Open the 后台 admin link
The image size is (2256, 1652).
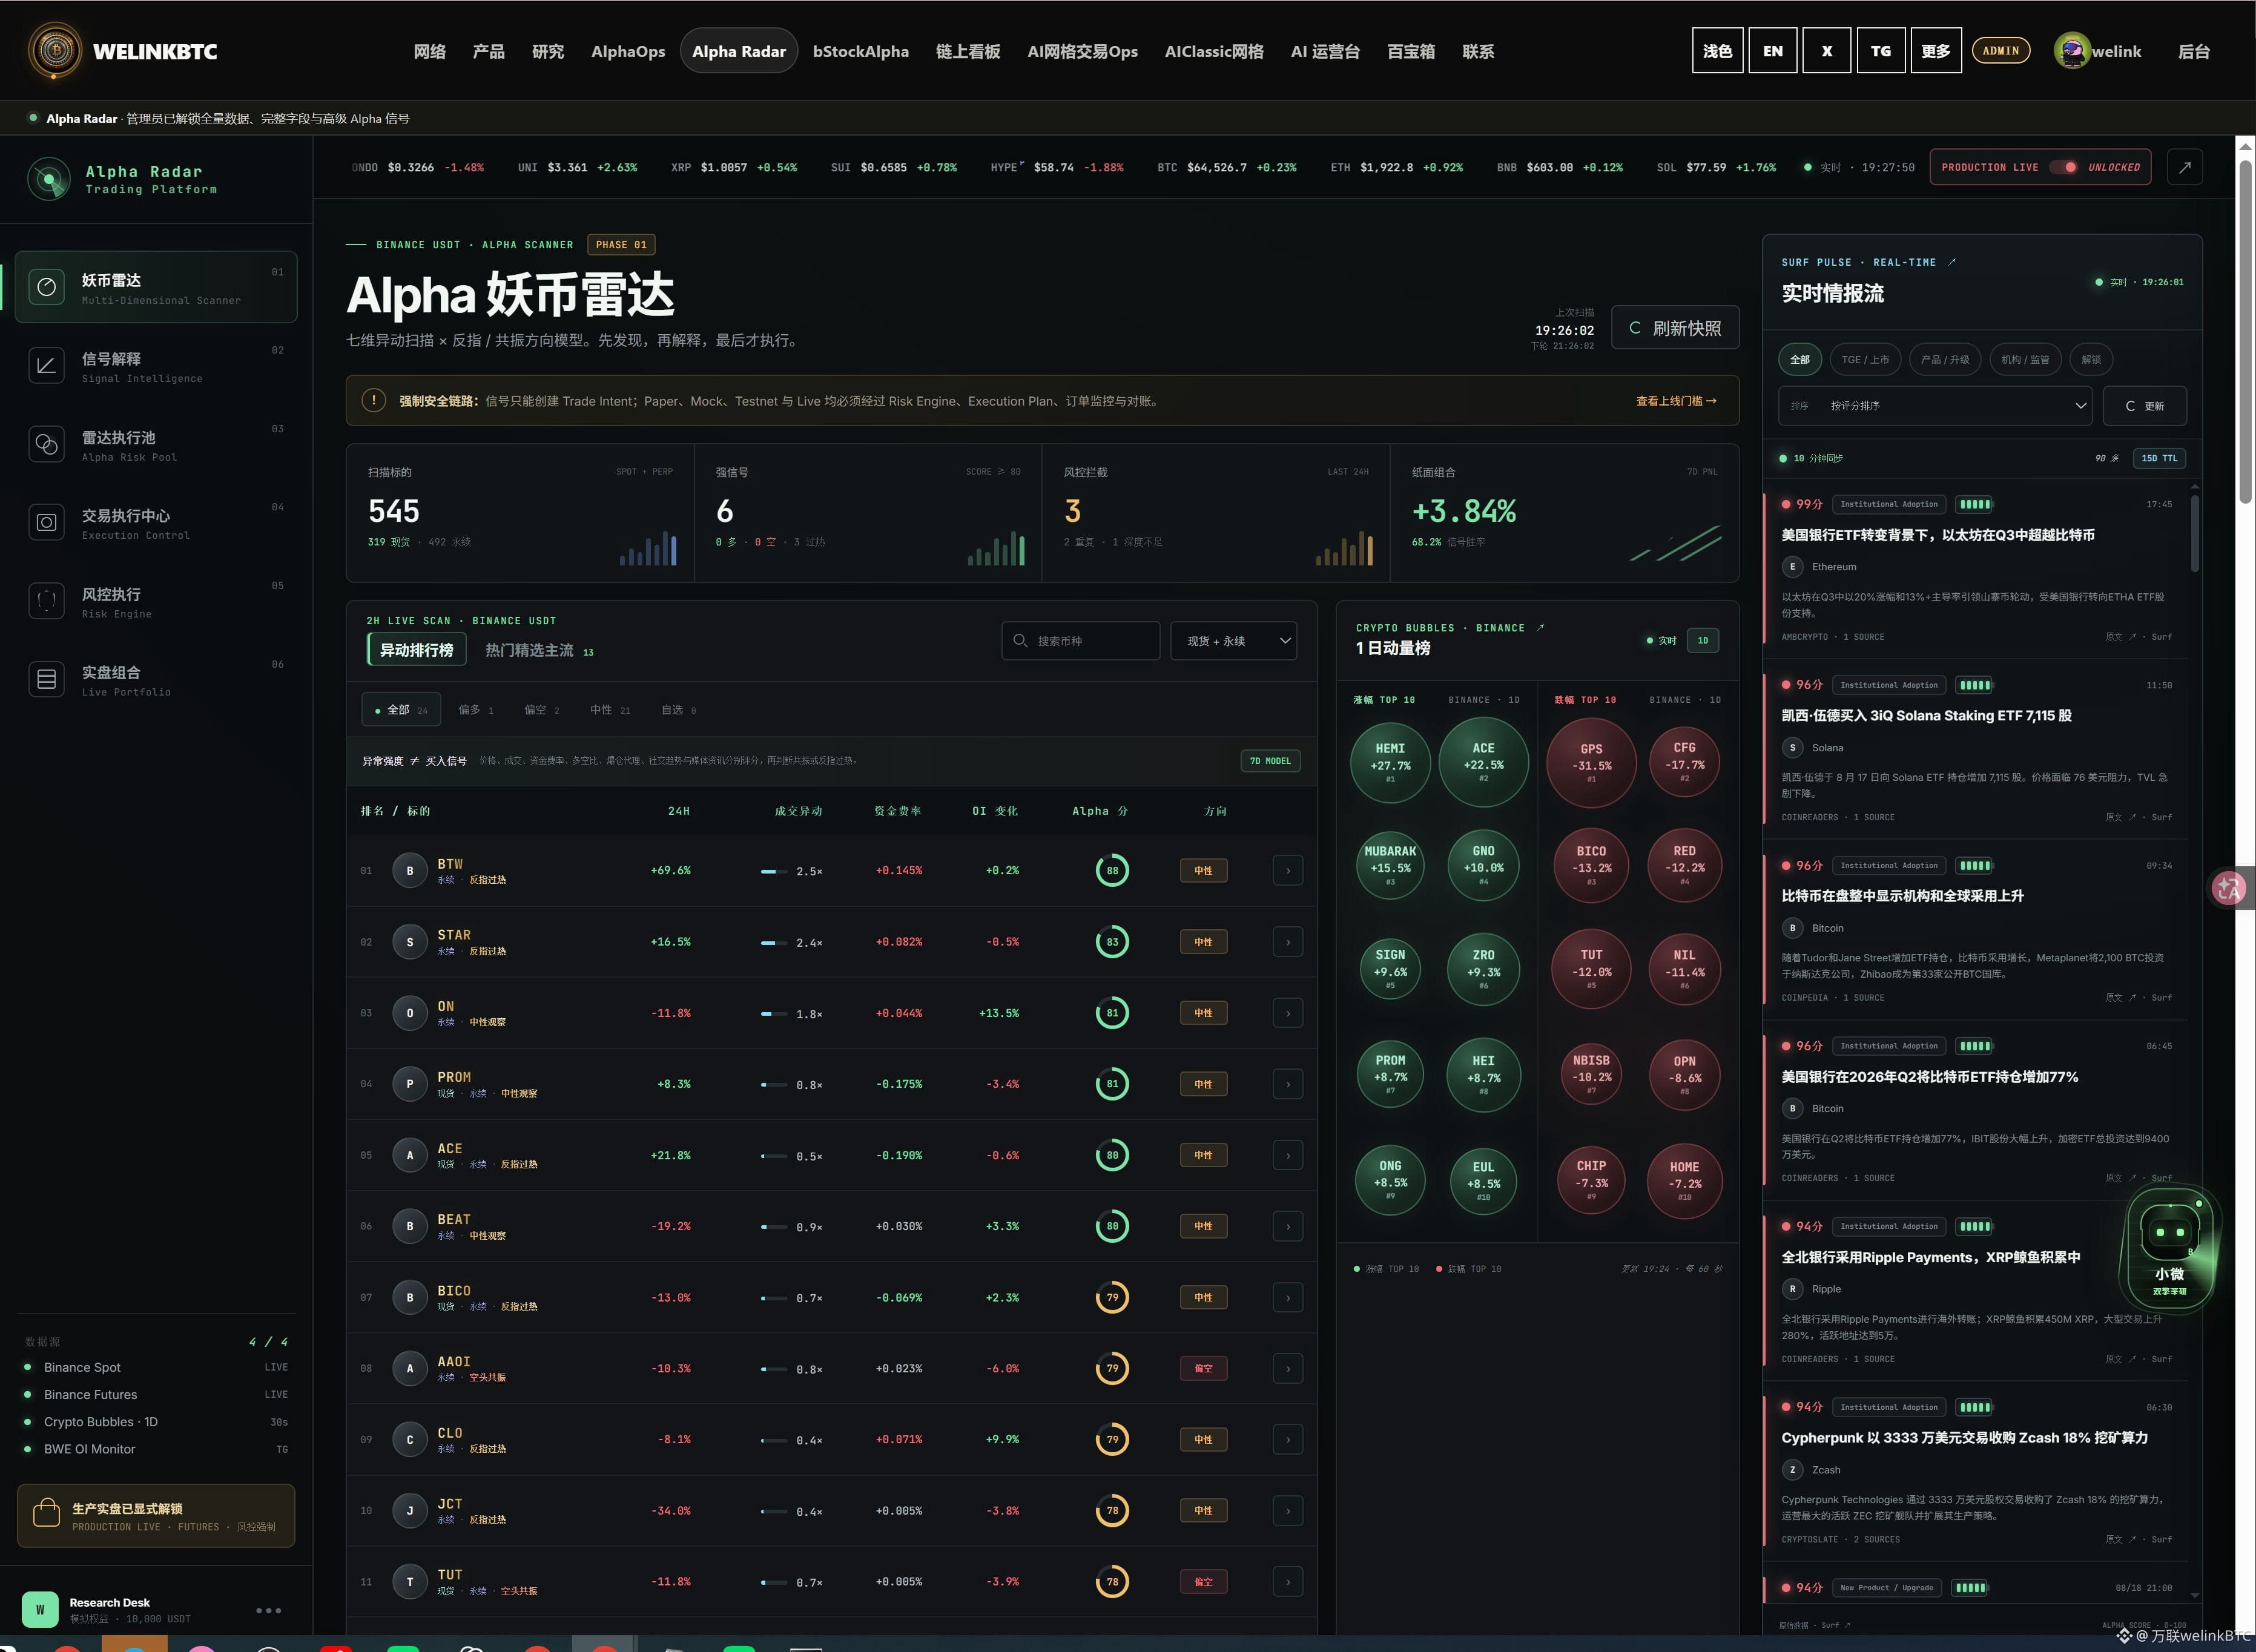[x=2193, y=51]
